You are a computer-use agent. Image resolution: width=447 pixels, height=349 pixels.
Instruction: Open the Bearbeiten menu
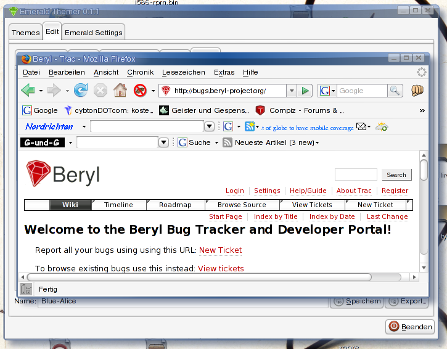67,72
